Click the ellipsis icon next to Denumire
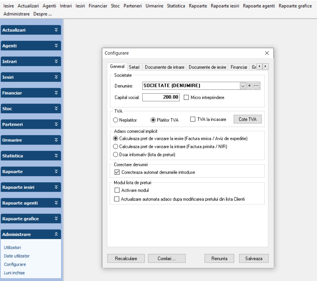317x281 pixels. pos(256,86)
